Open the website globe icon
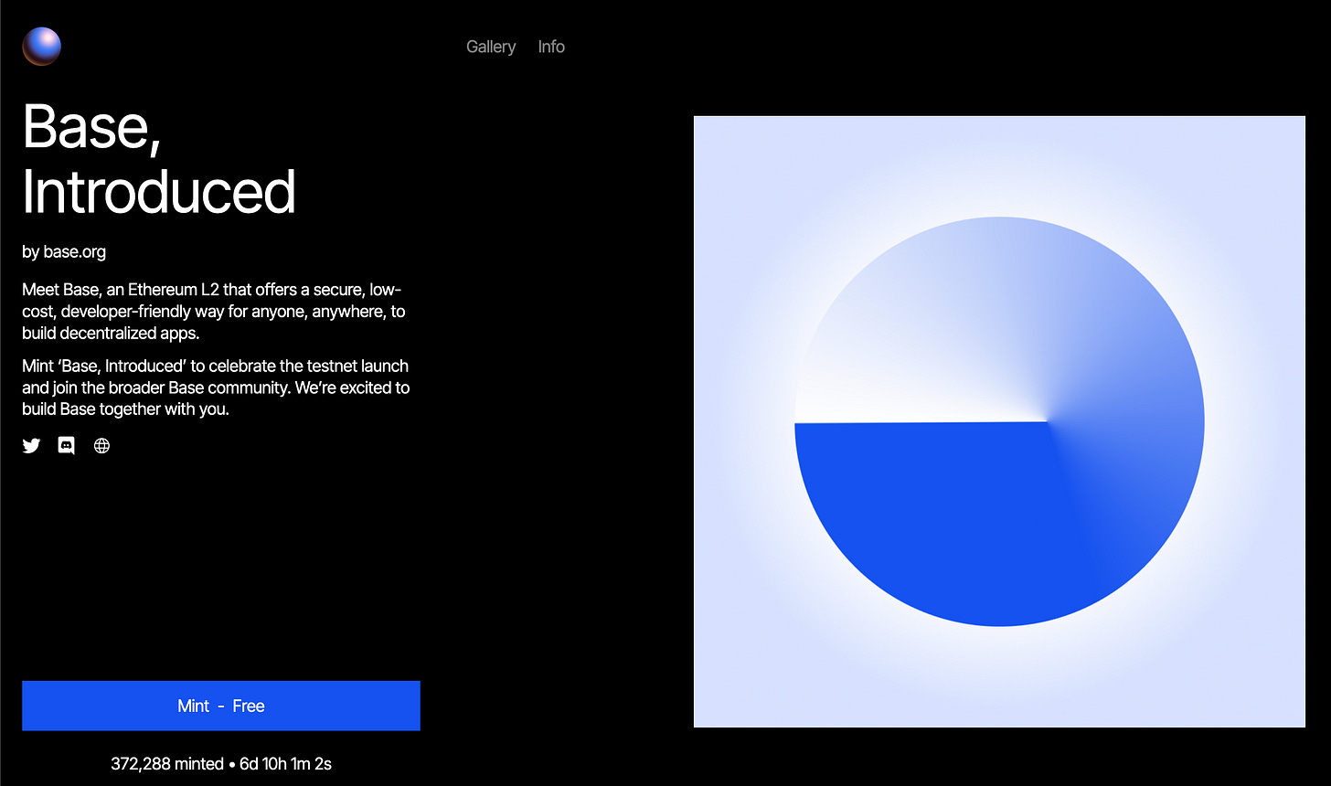The height and width of the screenshot is (786, 1331). pos(101,446)
